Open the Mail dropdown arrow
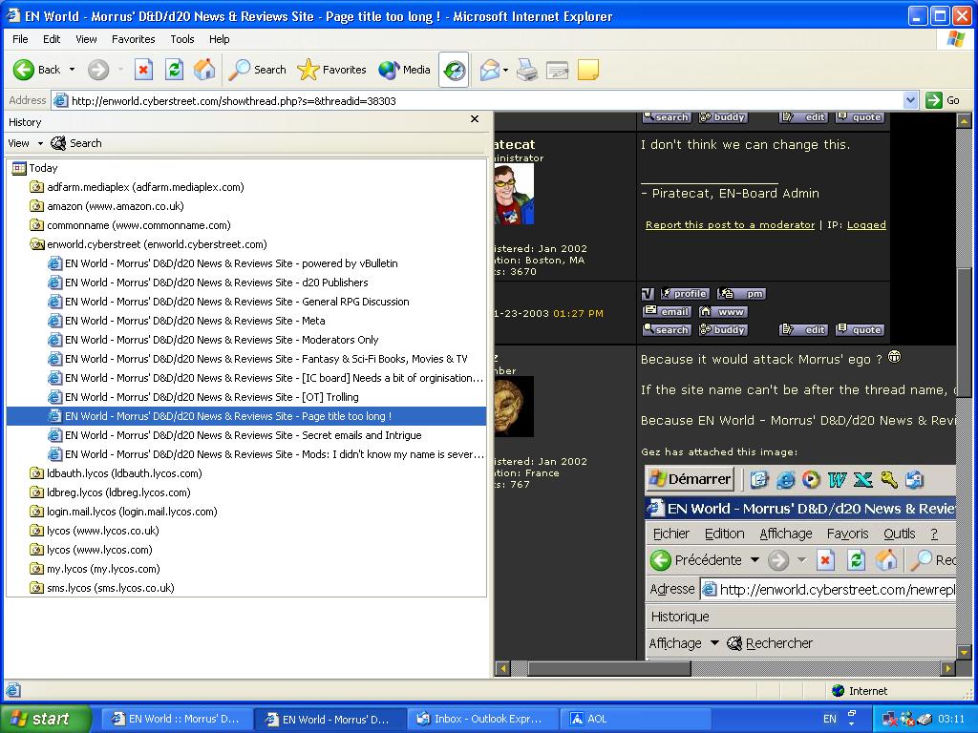The height and width of the screenshot is (733, 978). [505, 70]
